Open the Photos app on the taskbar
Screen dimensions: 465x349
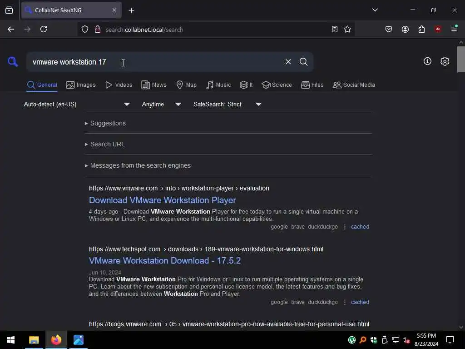(79, 340)
